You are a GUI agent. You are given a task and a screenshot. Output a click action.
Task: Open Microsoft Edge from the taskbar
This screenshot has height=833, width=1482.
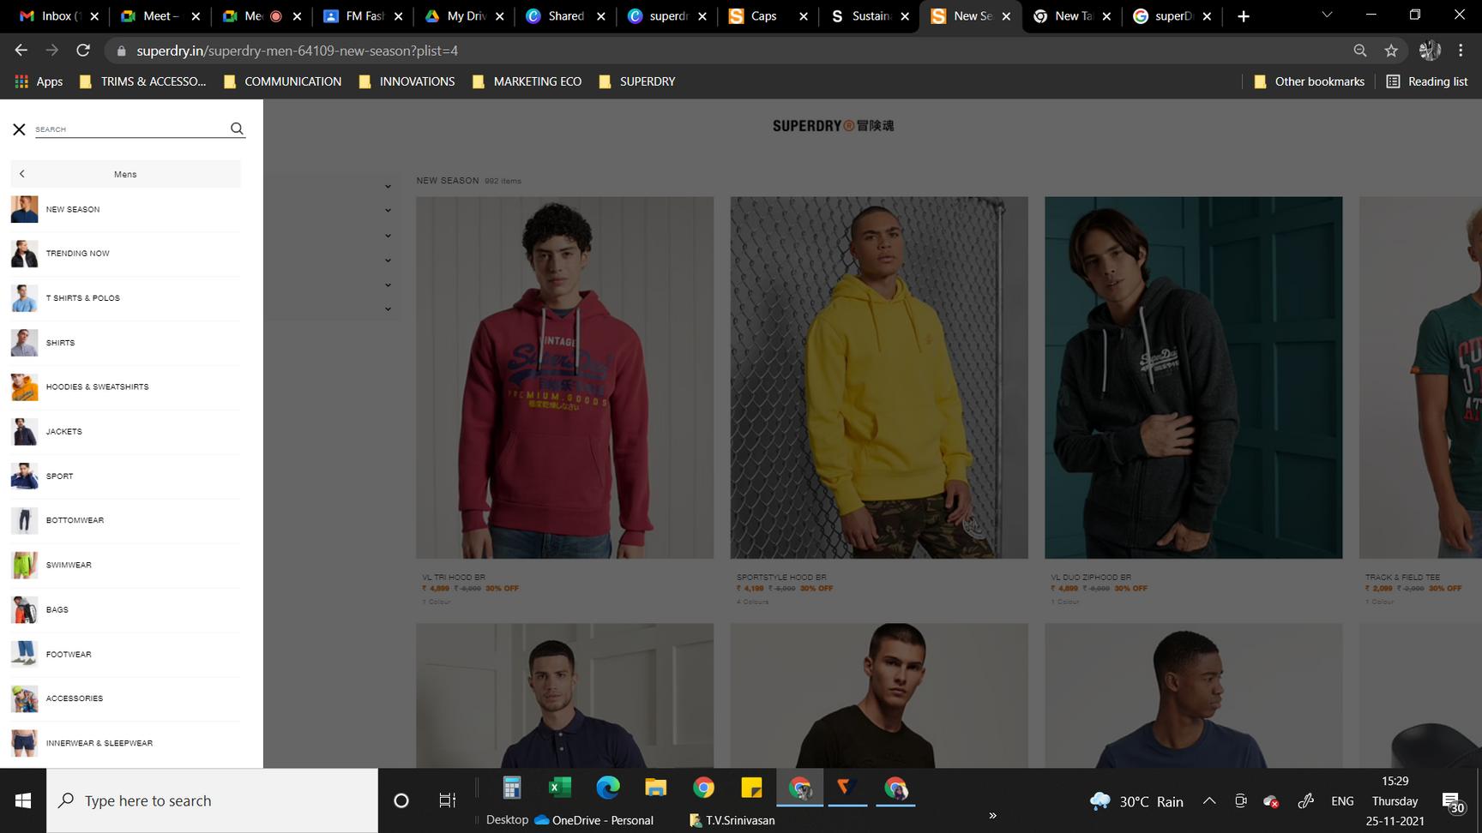point(608,788)
